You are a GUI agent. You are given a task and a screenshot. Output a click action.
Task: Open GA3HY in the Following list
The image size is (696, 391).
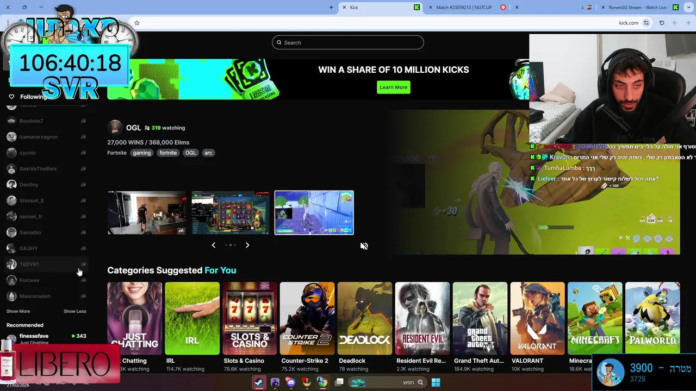[x=46, y=248]
